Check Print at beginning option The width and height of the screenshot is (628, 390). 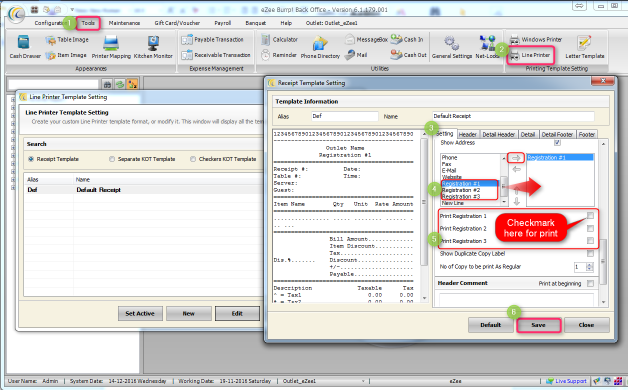pos(590,283)
